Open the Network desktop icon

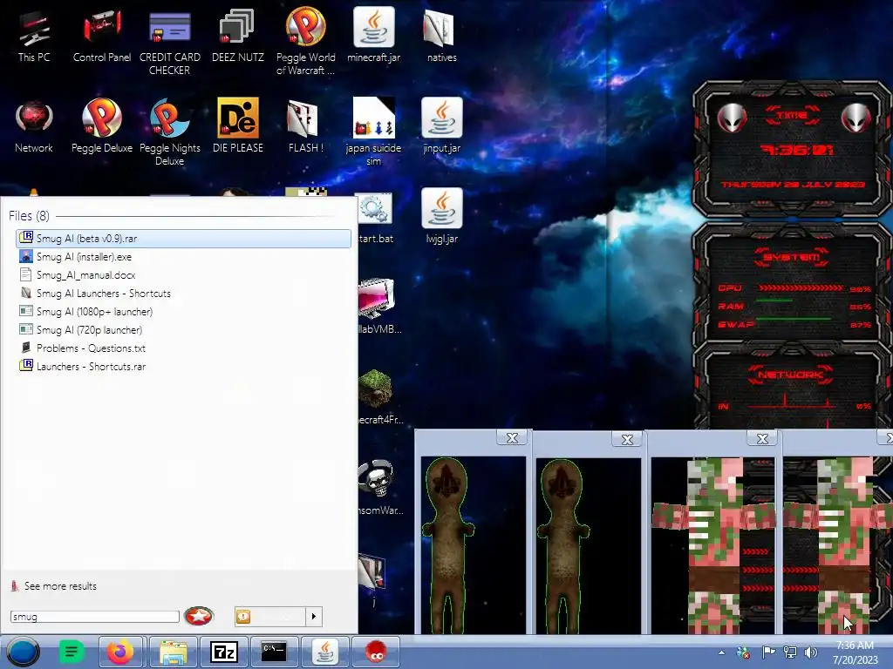click(34, 127)
